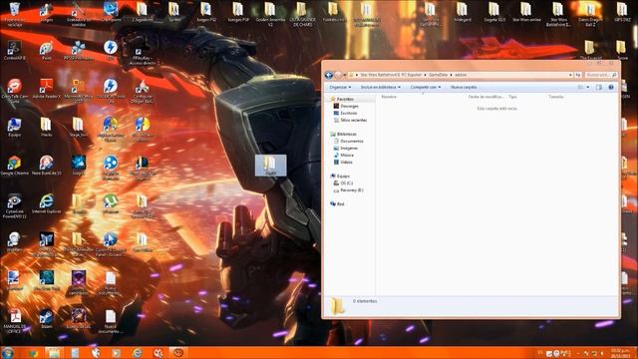This screenshot has width=638, height=359.
Task: Open the Adobe Reader X desktop shortcut
Action: pos(47,89)
